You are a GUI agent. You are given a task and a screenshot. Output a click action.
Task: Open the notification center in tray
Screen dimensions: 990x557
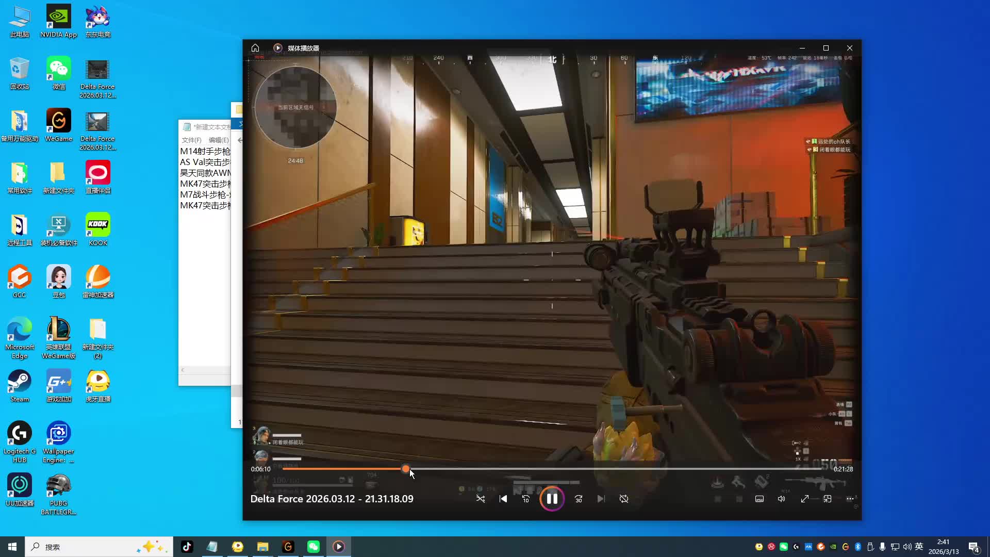(973, 547)
